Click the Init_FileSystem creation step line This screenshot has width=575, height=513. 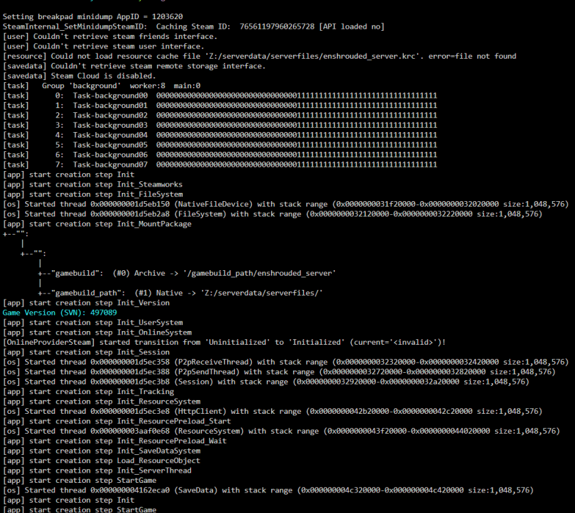click(x=93, y=194)
